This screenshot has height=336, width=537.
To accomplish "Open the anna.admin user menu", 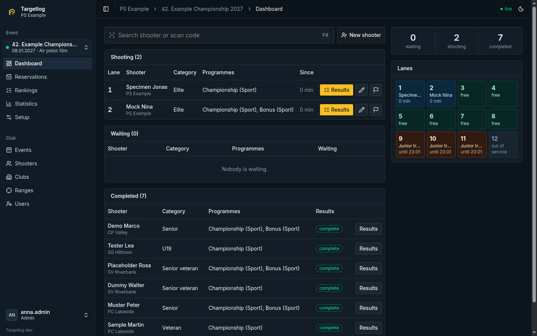I will (47, 315).
